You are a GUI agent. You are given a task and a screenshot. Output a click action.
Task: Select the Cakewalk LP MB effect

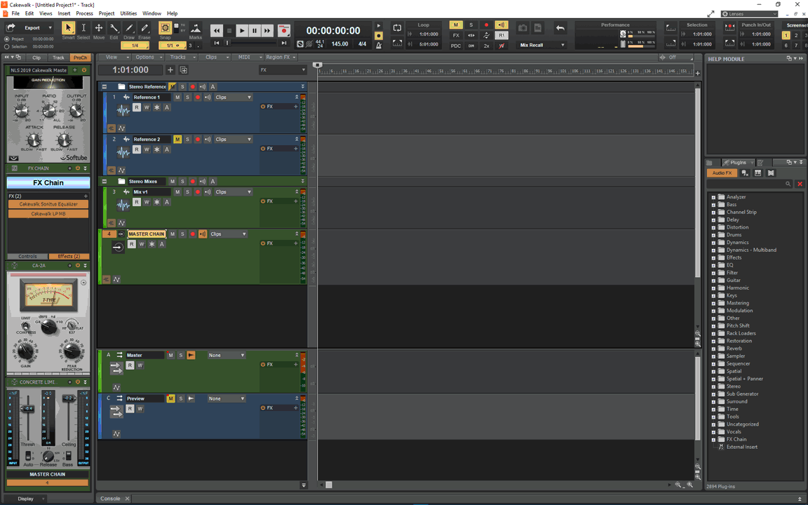[48, 214]
